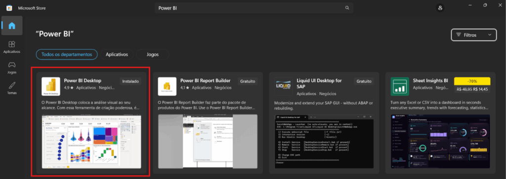The height and width of the screenshot is (179, 506).
Task: Click the "Power BI" results heading
Action: click(x=55, y=34)
